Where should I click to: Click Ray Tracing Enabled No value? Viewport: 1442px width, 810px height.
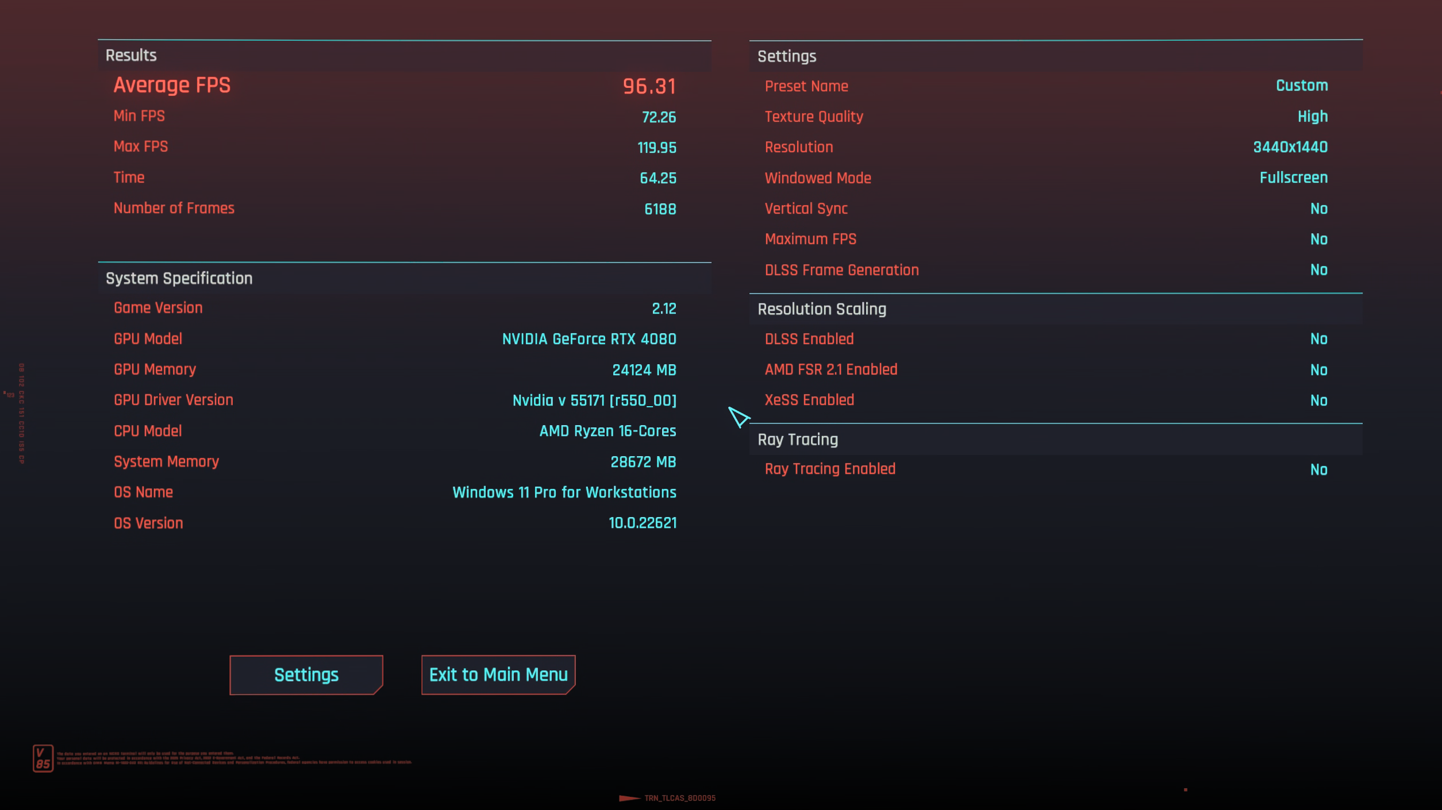click(1318, 470)
